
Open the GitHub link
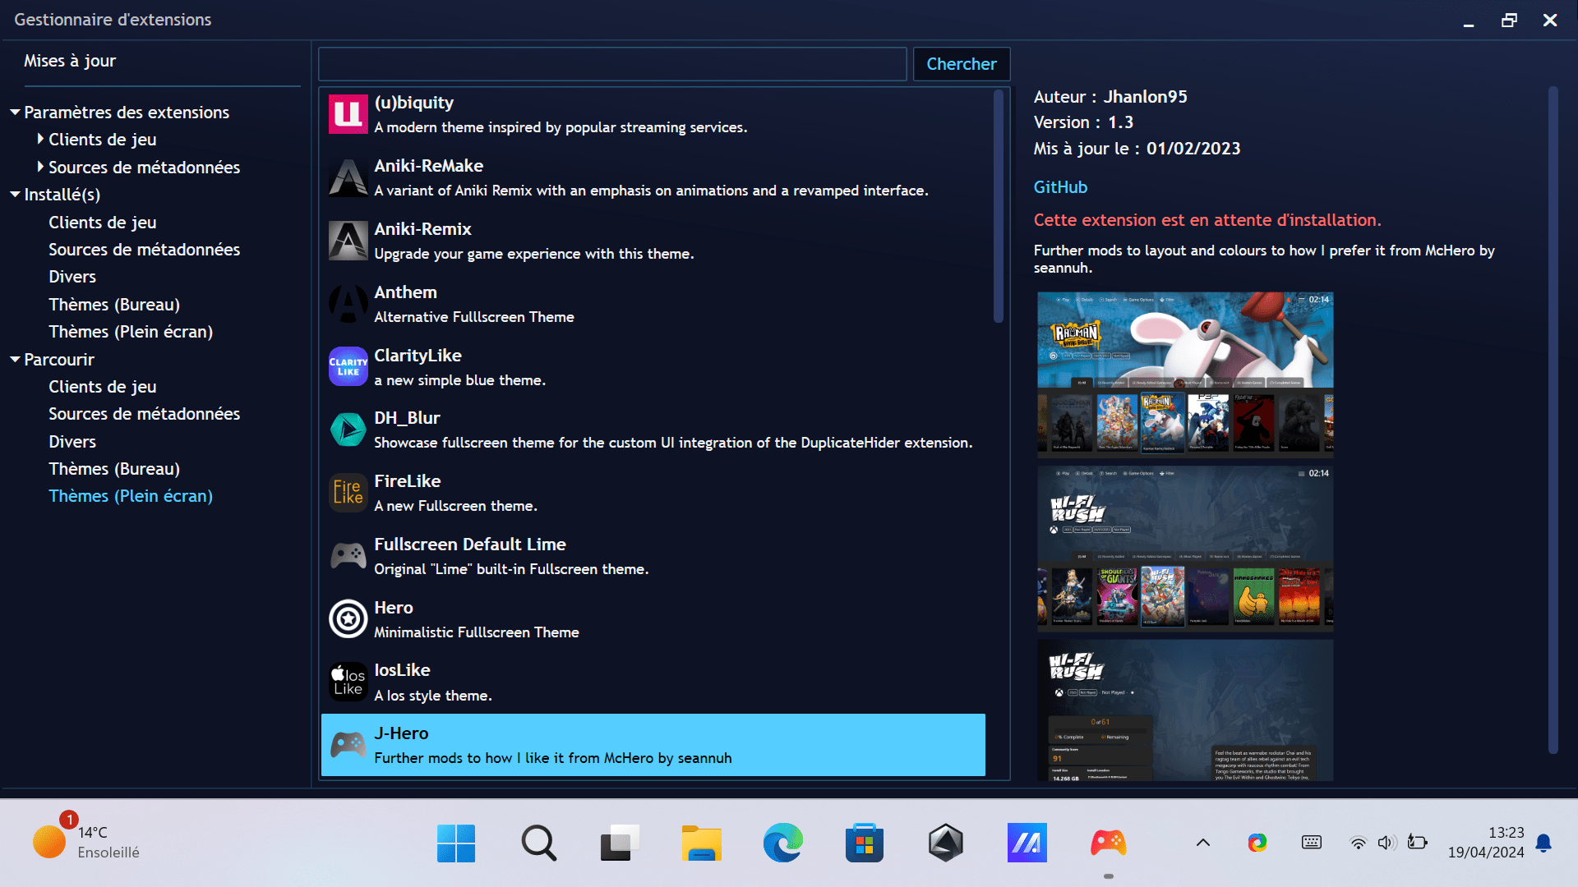point(1060,187)
